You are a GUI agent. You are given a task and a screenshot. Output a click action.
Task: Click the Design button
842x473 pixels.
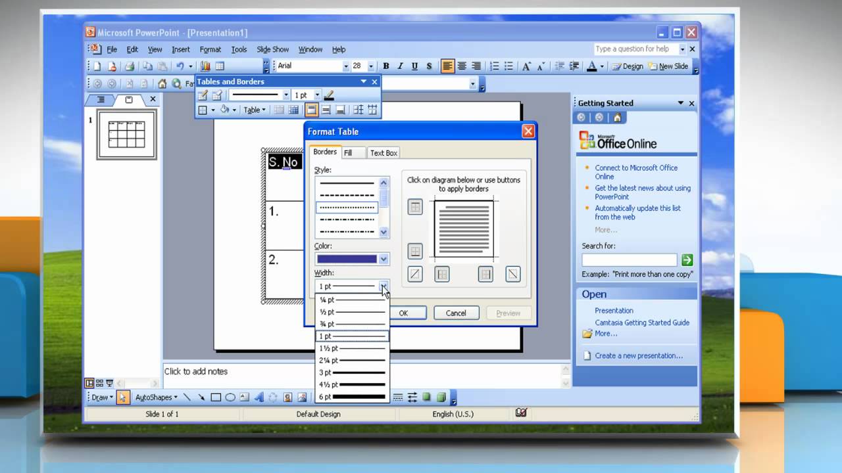click(x=628, y=66)
